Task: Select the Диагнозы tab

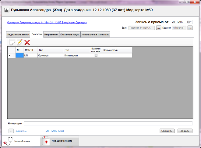Action: (37, 34)
